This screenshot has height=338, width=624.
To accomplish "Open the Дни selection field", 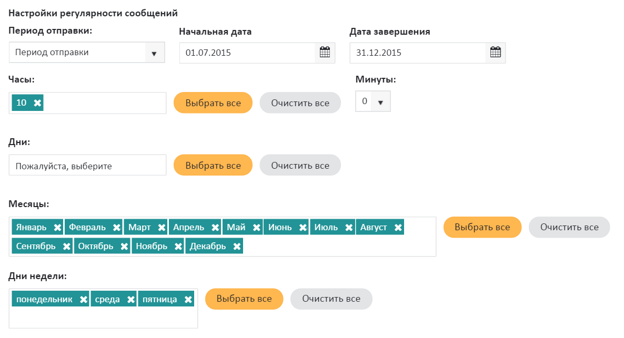I will 87,166.
